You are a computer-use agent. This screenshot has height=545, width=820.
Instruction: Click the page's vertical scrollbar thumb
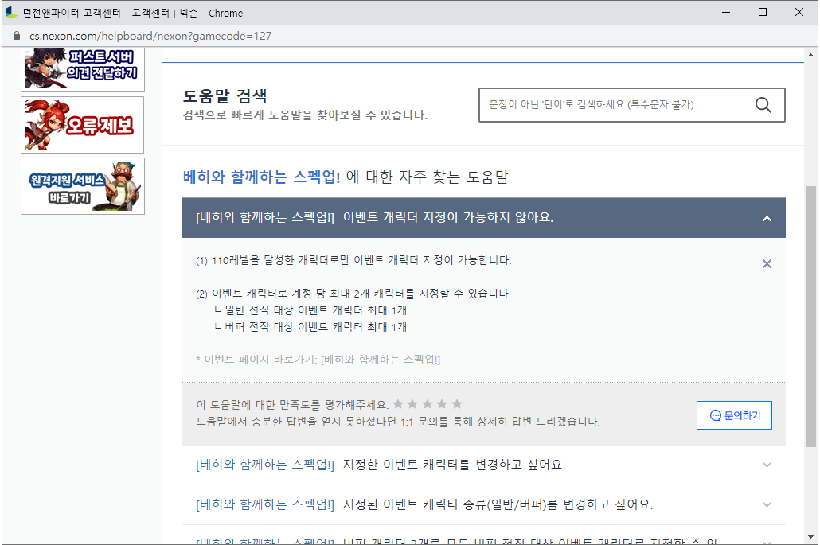[x=810, y=316]
